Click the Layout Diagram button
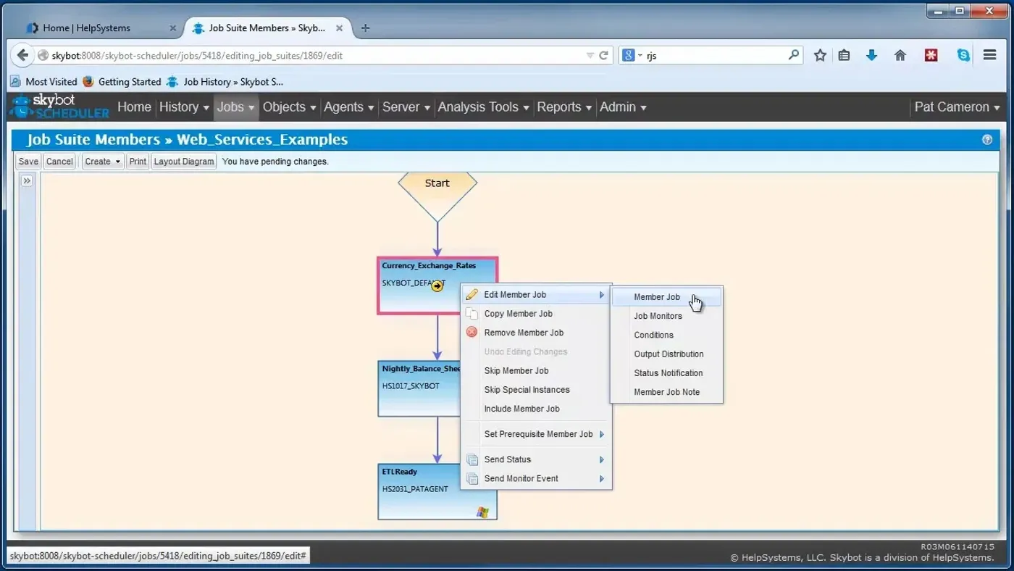 [x=184, y=162]
